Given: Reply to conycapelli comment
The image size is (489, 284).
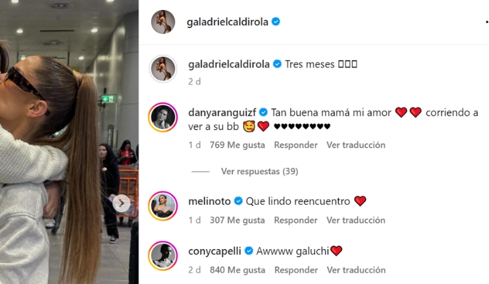Looking at the screenshot, I should 296,270.
